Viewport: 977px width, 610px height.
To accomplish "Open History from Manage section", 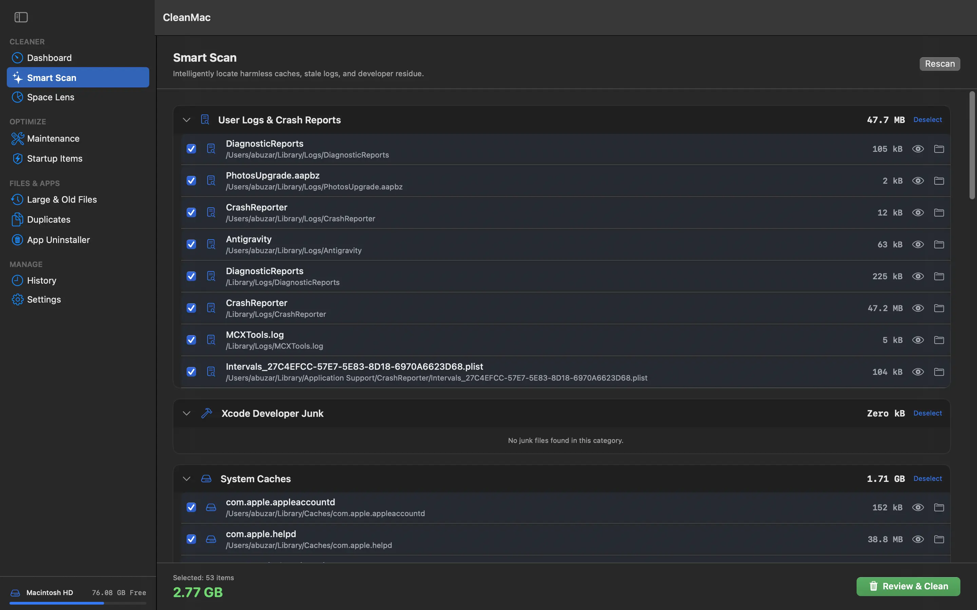I will tap(78, 280).
